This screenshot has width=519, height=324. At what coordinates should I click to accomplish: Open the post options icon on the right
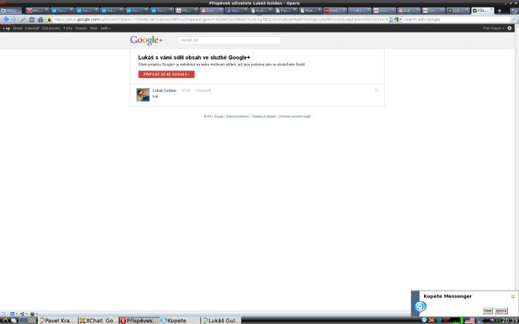point(377,90)
